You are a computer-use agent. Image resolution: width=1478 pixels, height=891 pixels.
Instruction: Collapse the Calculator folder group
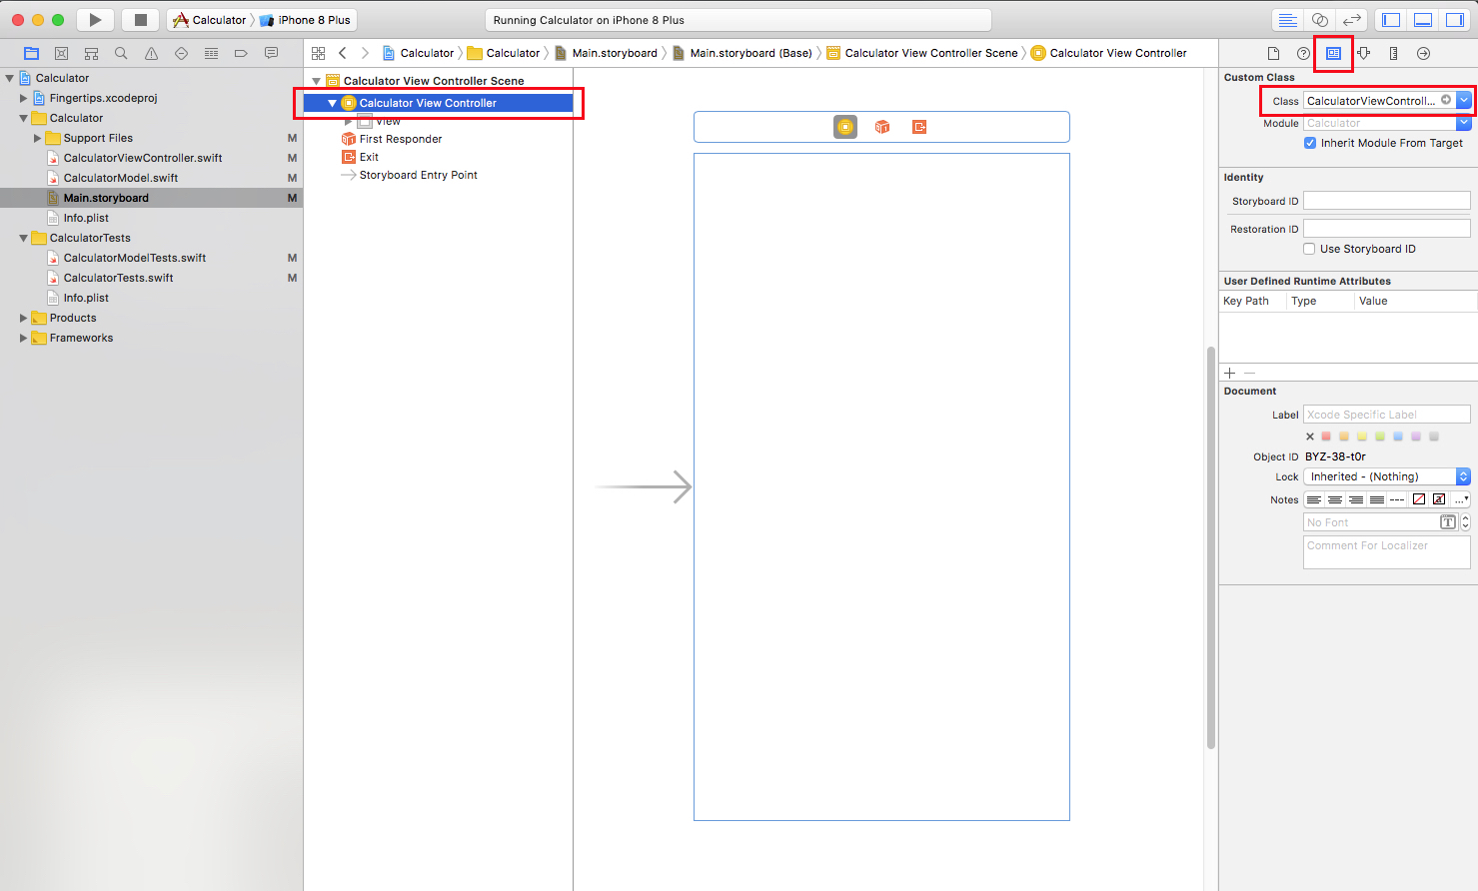23,118
